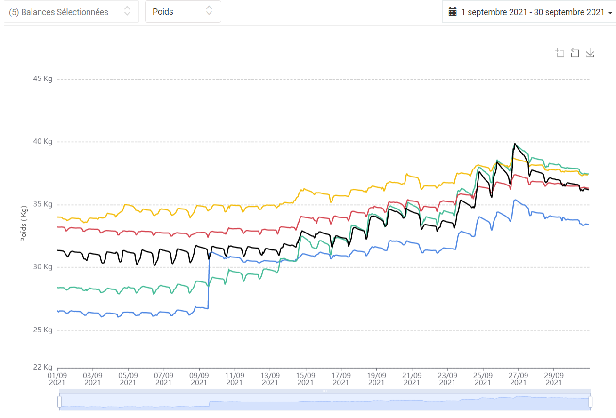Expand the date range caret next to 30 septembre 2021

610,13
